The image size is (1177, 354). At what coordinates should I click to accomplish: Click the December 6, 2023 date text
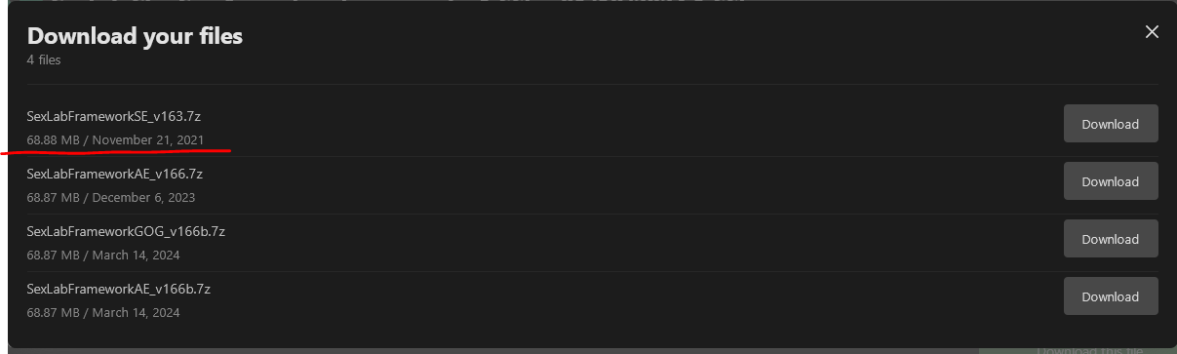[x=143, y=197]
